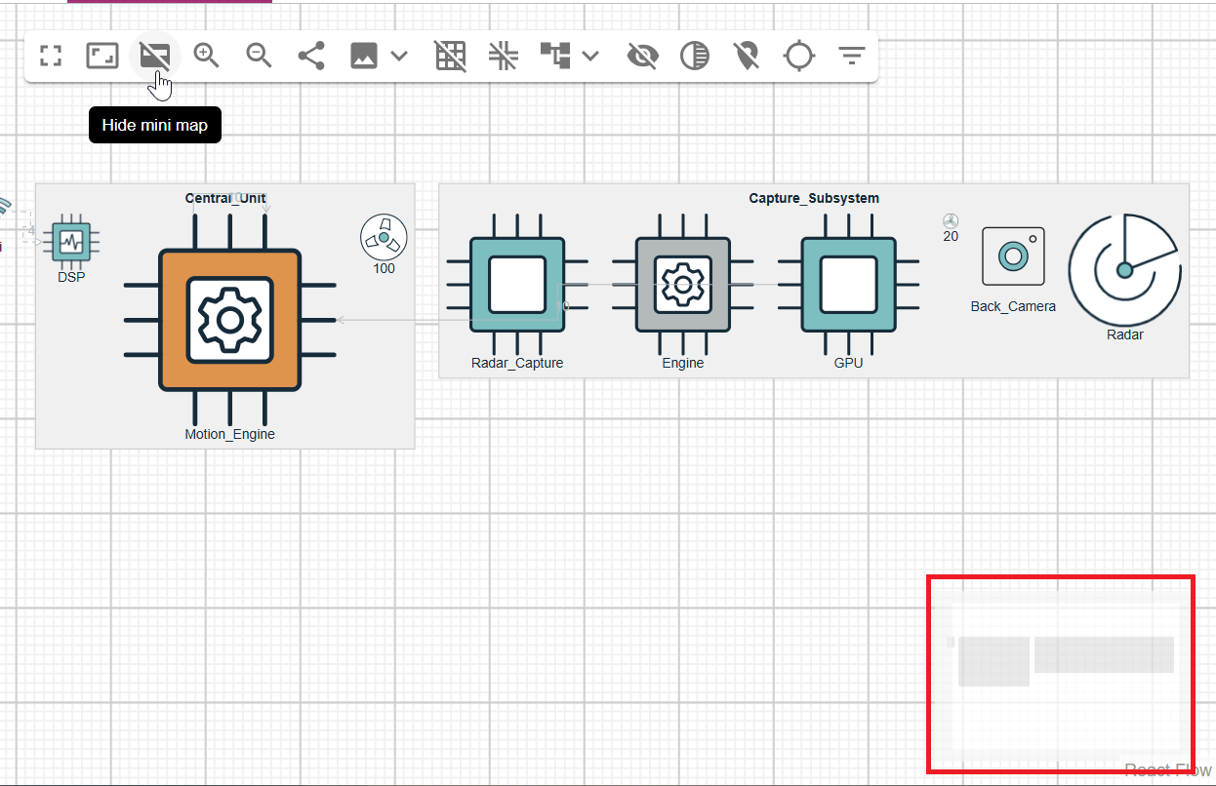Toggle the grid off icon
The width and height of the screenshot is (1216, 786).
[x=450, y=57]
